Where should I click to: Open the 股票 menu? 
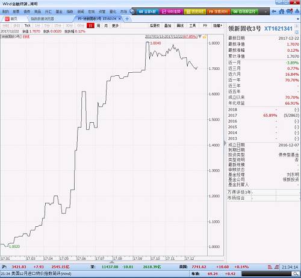tap(16, 12)
